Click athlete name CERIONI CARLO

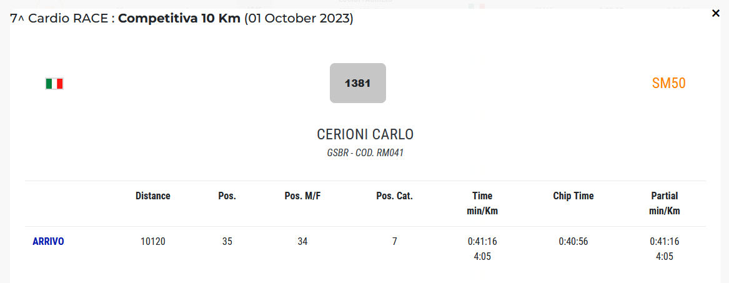pos(365,134)
